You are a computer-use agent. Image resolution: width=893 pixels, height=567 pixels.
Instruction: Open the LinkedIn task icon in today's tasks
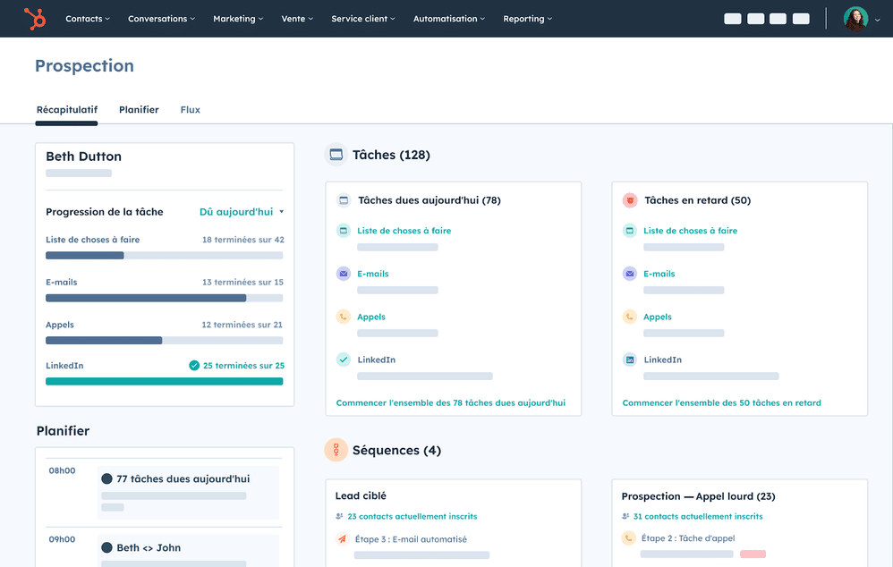(344, 360)
